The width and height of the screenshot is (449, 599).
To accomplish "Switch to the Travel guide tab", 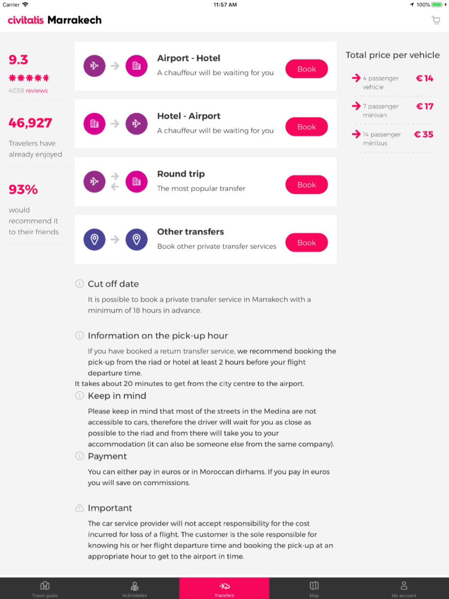I will coord(45,589).
